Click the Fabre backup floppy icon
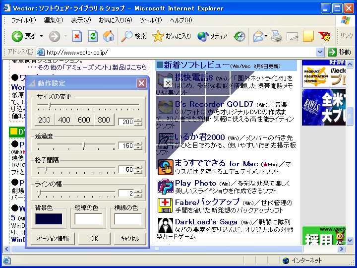Image resolution: width=357 pixels, height=268 pixels. point(165,205)
